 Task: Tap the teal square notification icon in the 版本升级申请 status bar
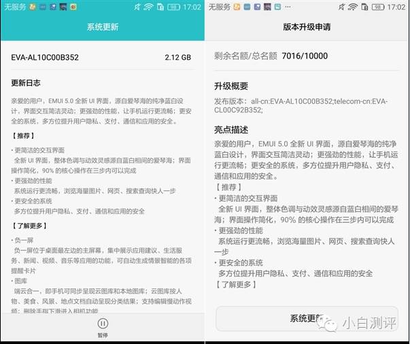click(x=277, y=7)
